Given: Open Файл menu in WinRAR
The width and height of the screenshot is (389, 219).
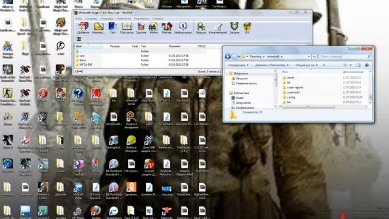Looking at the screenshot, I should pyautogui.click(x=79, y=19).
